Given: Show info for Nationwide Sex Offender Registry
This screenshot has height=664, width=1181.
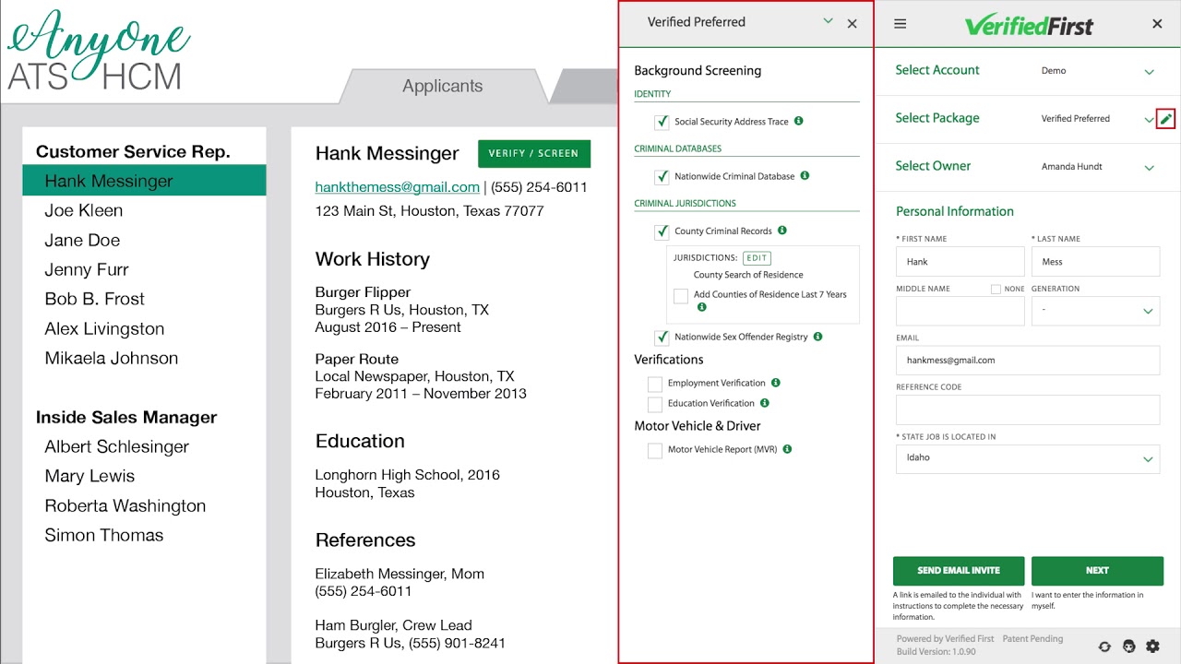Looking at the screenshot, I should tap(817, 337).
